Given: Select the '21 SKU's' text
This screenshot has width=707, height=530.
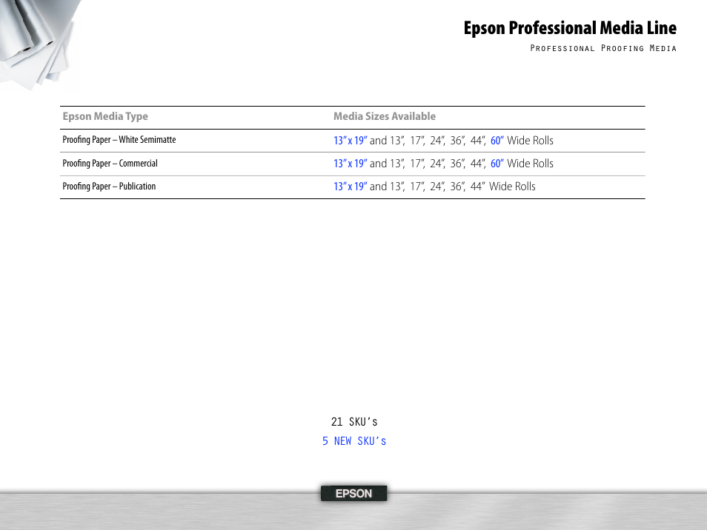Looking at the screenshot, I should click(354, 422).
